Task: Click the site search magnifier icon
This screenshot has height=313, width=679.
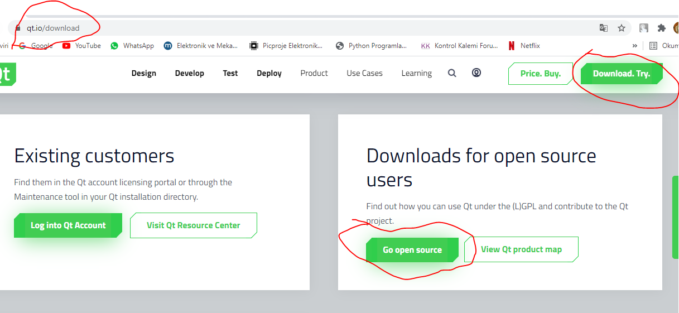Action: coord(452,73)
